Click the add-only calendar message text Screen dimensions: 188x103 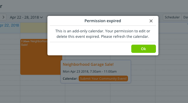pyautogui.click(x=103, y=34)
